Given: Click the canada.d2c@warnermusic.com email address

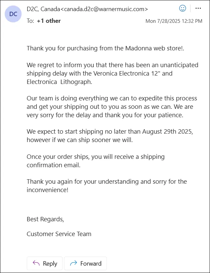Looking at the screenshot, I should pos(104,9).
